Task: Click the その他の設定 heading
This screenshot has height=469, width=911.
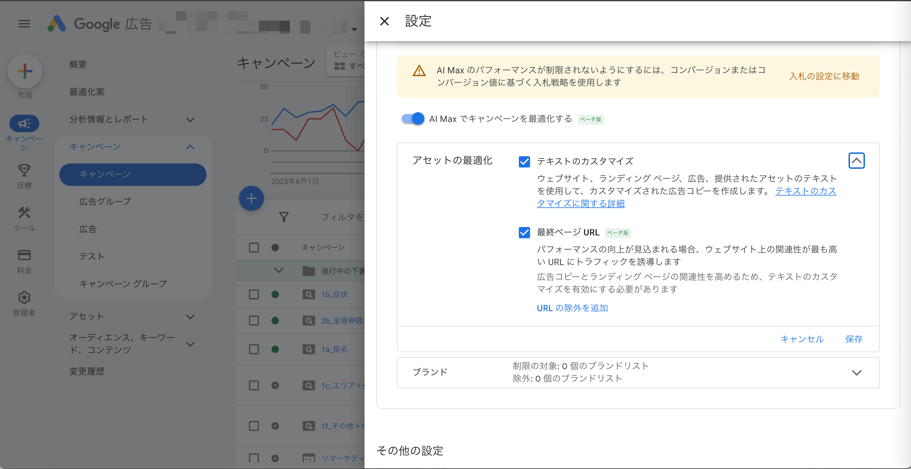Action: click(410, 451)
